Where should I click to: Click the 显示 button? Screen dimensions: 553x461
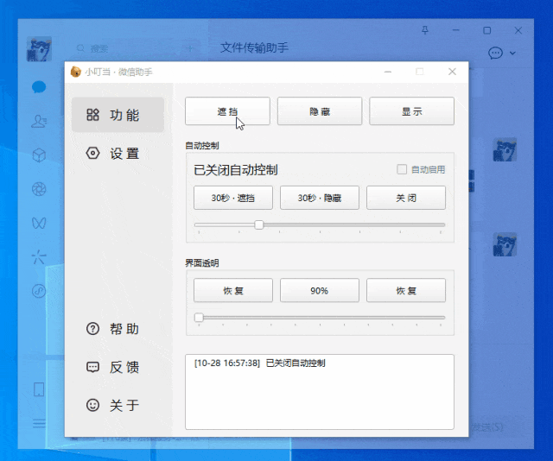(x=411, y=111)
